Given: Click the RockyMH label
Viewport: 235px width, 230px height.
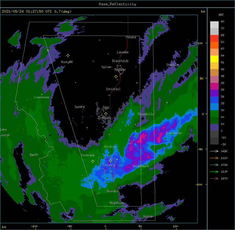Looking at the screenshot, I should (67, 62).
